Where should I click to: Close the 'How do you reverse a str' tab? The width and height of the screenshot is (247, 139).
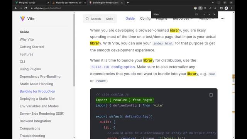pos(85,3)
